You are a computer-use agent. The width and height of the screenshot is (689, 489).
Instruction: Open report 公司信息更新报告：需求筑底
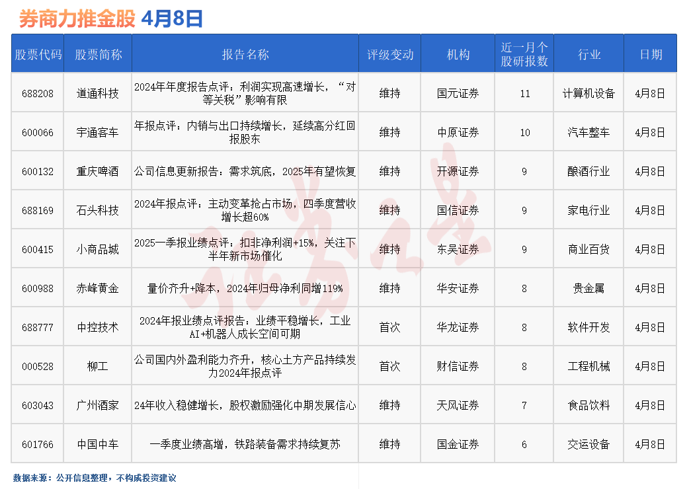click(x=245, y=172)
